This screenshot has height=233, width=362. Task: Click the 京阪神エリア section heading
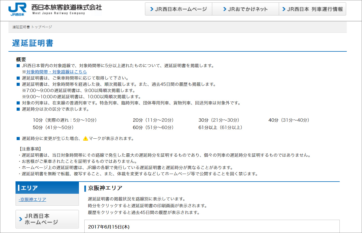(x=105, y=188)
